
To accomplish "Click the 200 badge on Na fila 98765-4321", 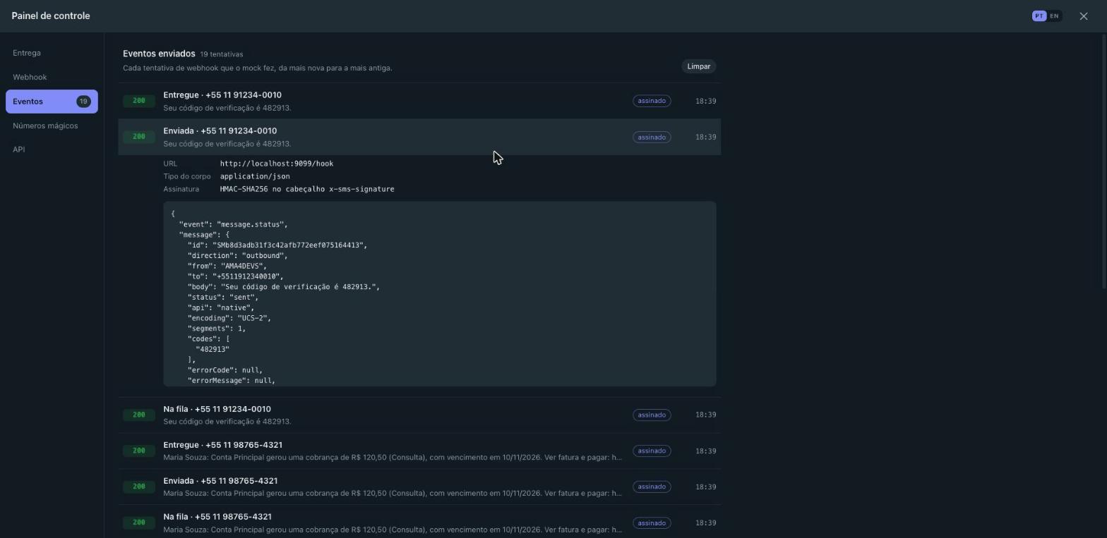I will pyautogui.click(x=138, y=522).
